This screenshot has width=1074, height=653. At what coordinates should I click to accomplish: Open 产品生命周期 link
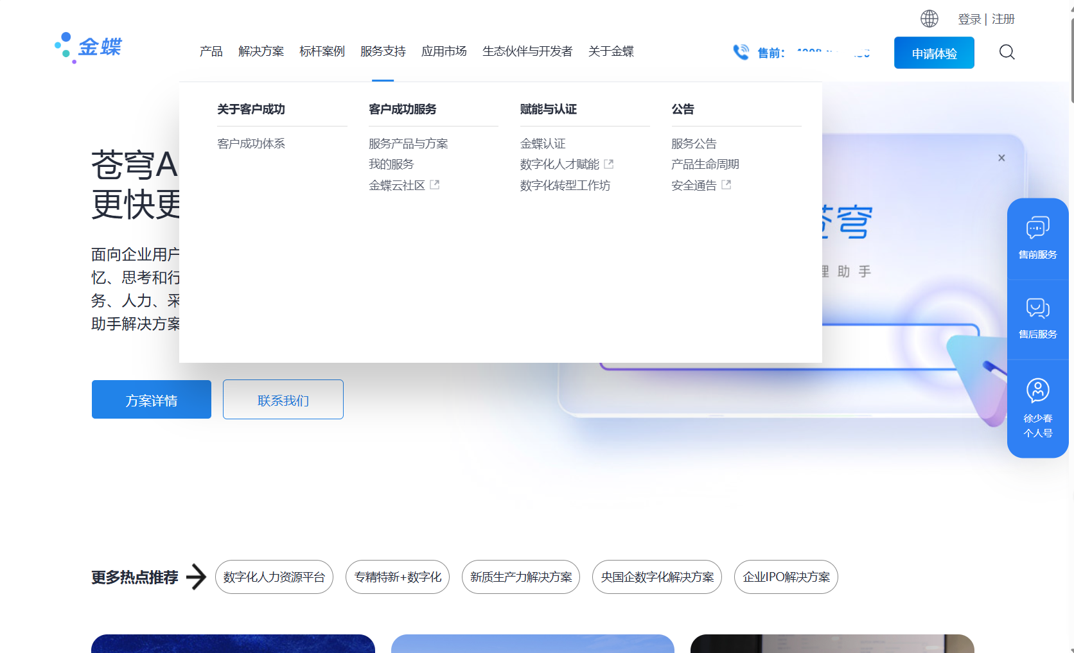point(705,164)
